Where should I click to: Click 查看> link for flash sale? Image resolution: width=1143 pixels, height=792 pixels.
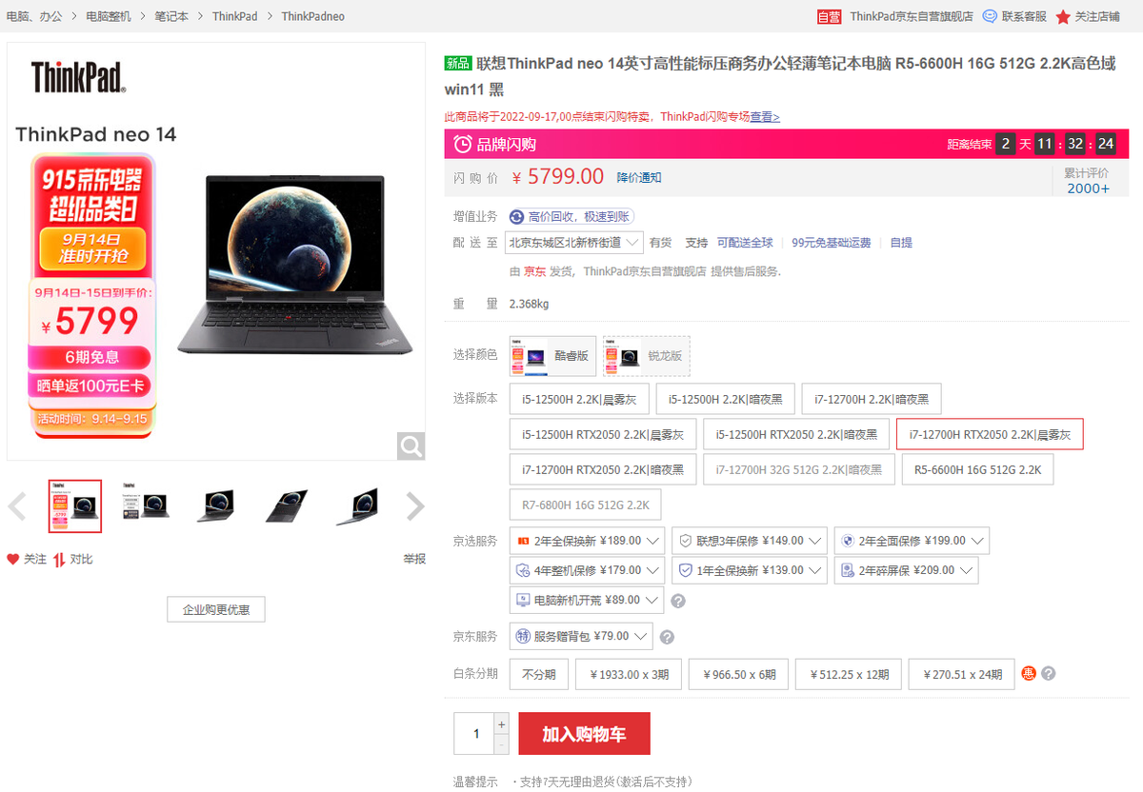pyautogui.click(x=765, y=117)
